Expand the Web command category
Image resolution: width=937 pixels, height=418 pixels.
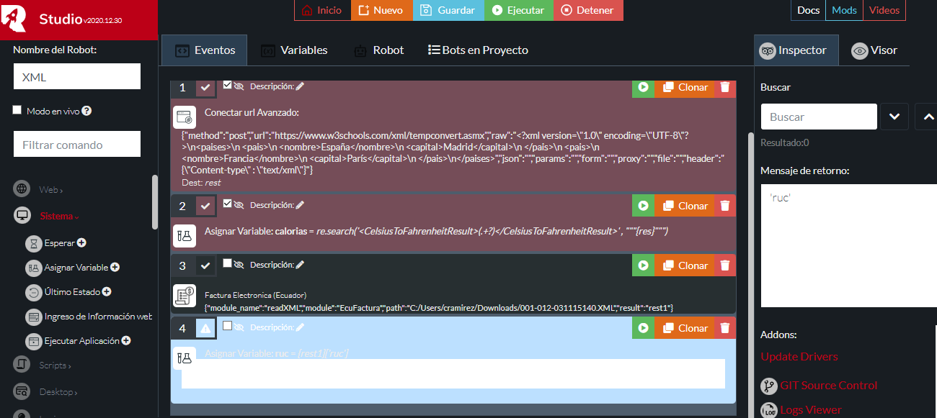(x=50, y=190)
